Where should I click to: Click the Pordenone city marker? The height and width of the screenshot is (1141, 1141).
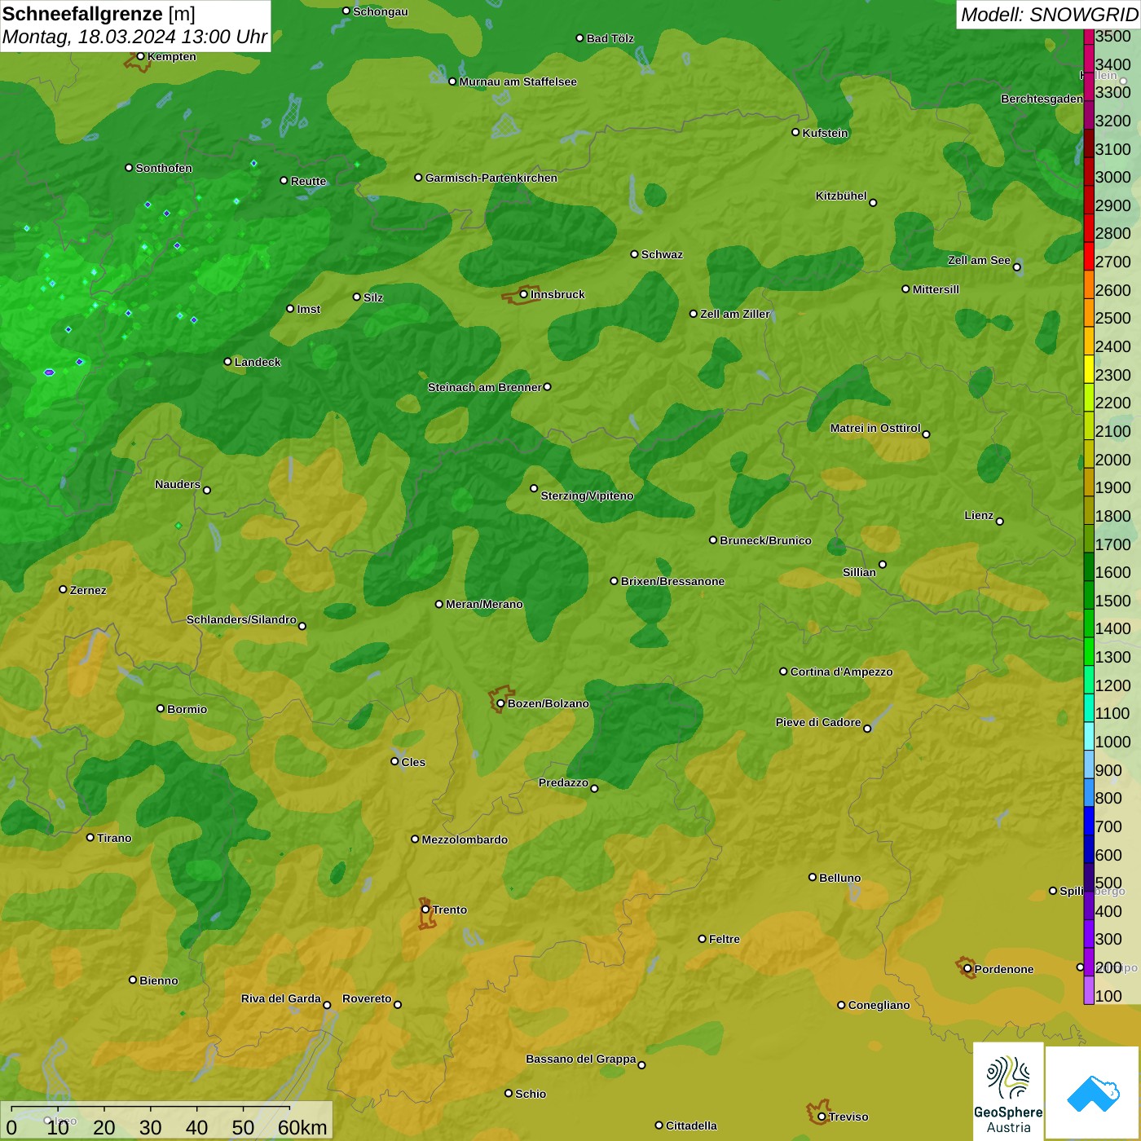967,969
